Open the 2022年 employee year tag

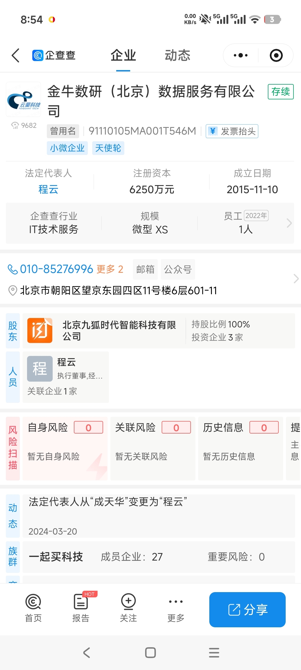tap(256, 216)
